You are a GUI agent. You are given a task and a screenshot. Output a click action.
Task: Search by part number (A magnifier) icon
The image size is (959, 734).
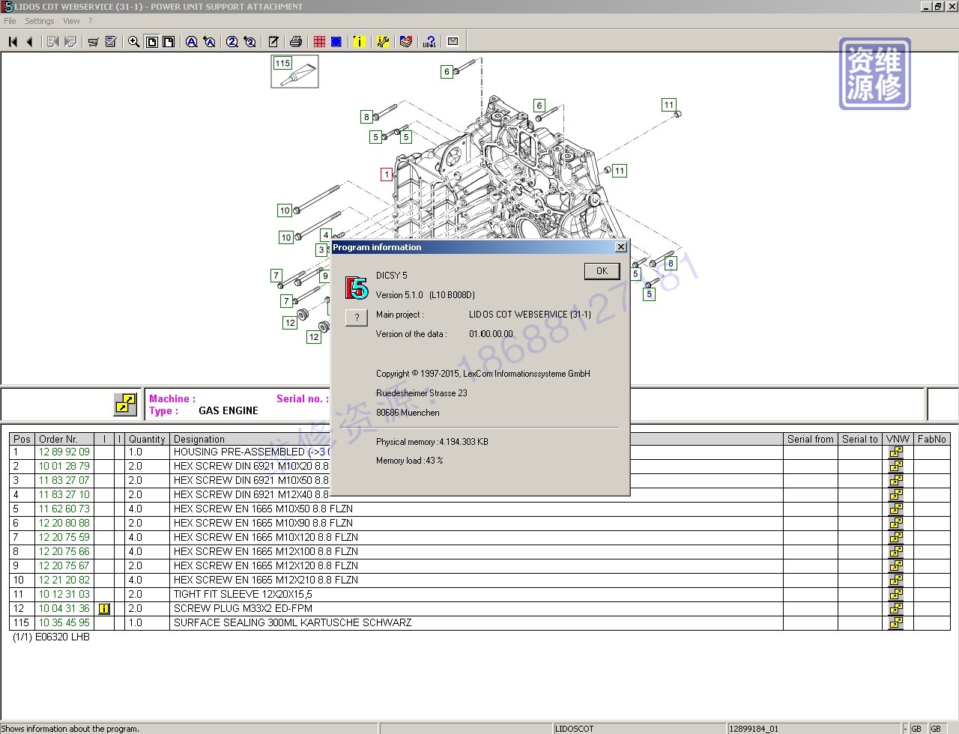coord(192,42)
